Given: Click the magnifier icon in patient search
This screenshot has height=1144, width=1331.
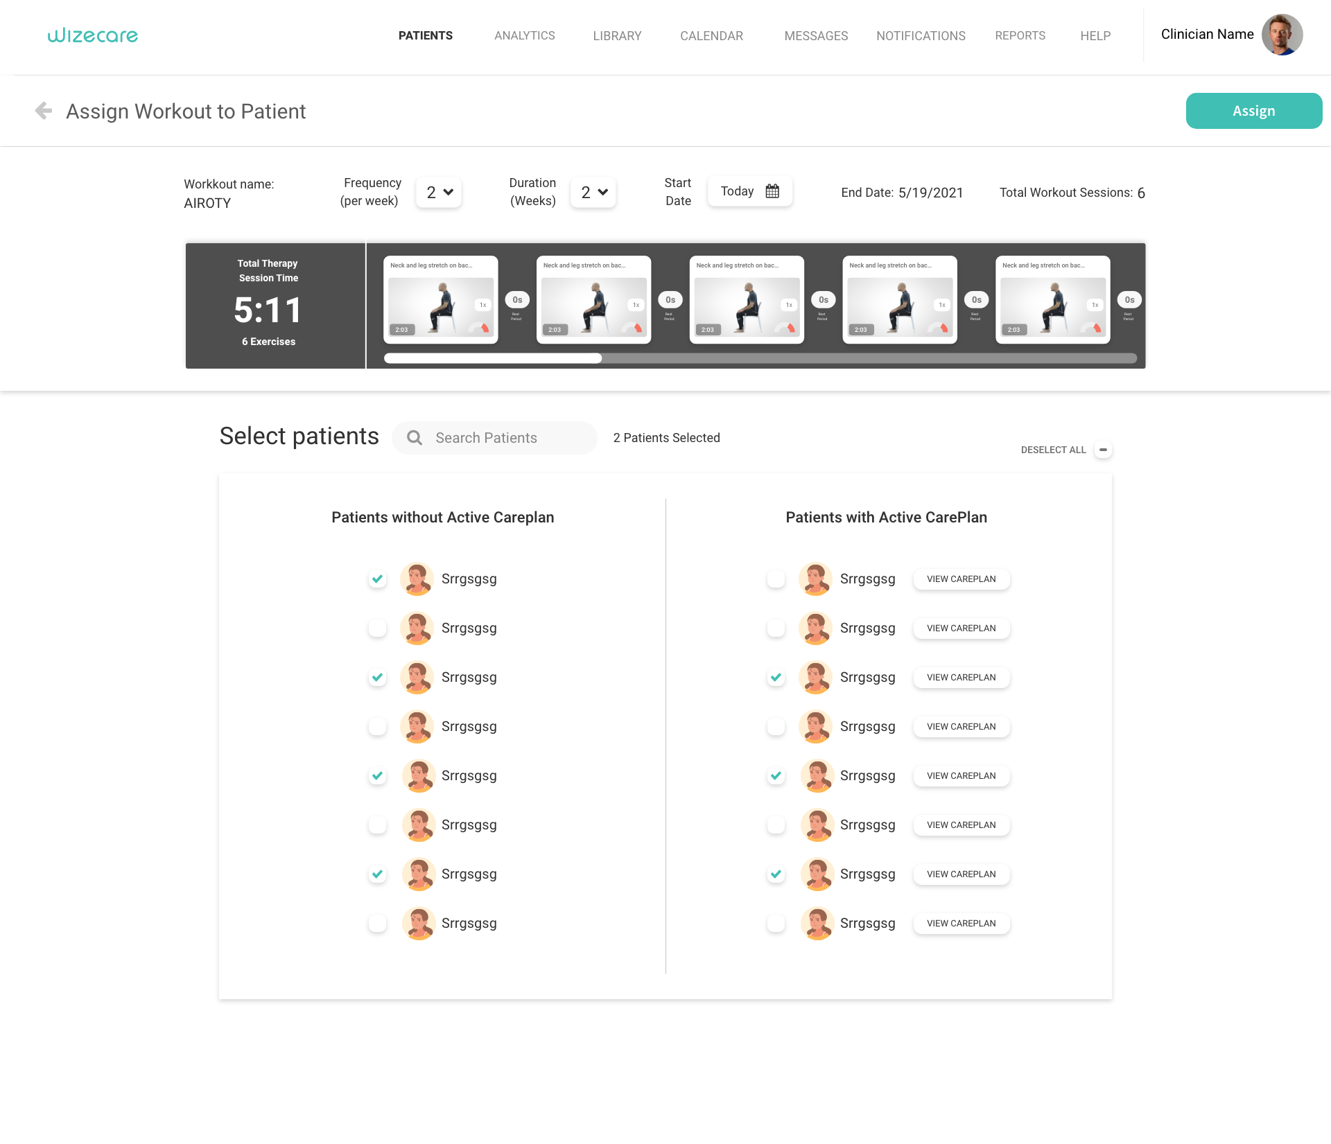Looking at the screenshot, I should tap(415, 438).
